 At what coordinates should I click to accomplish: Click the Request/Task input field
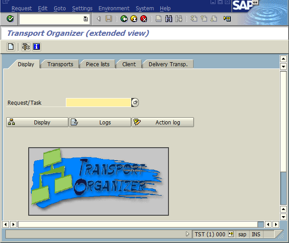99,102
